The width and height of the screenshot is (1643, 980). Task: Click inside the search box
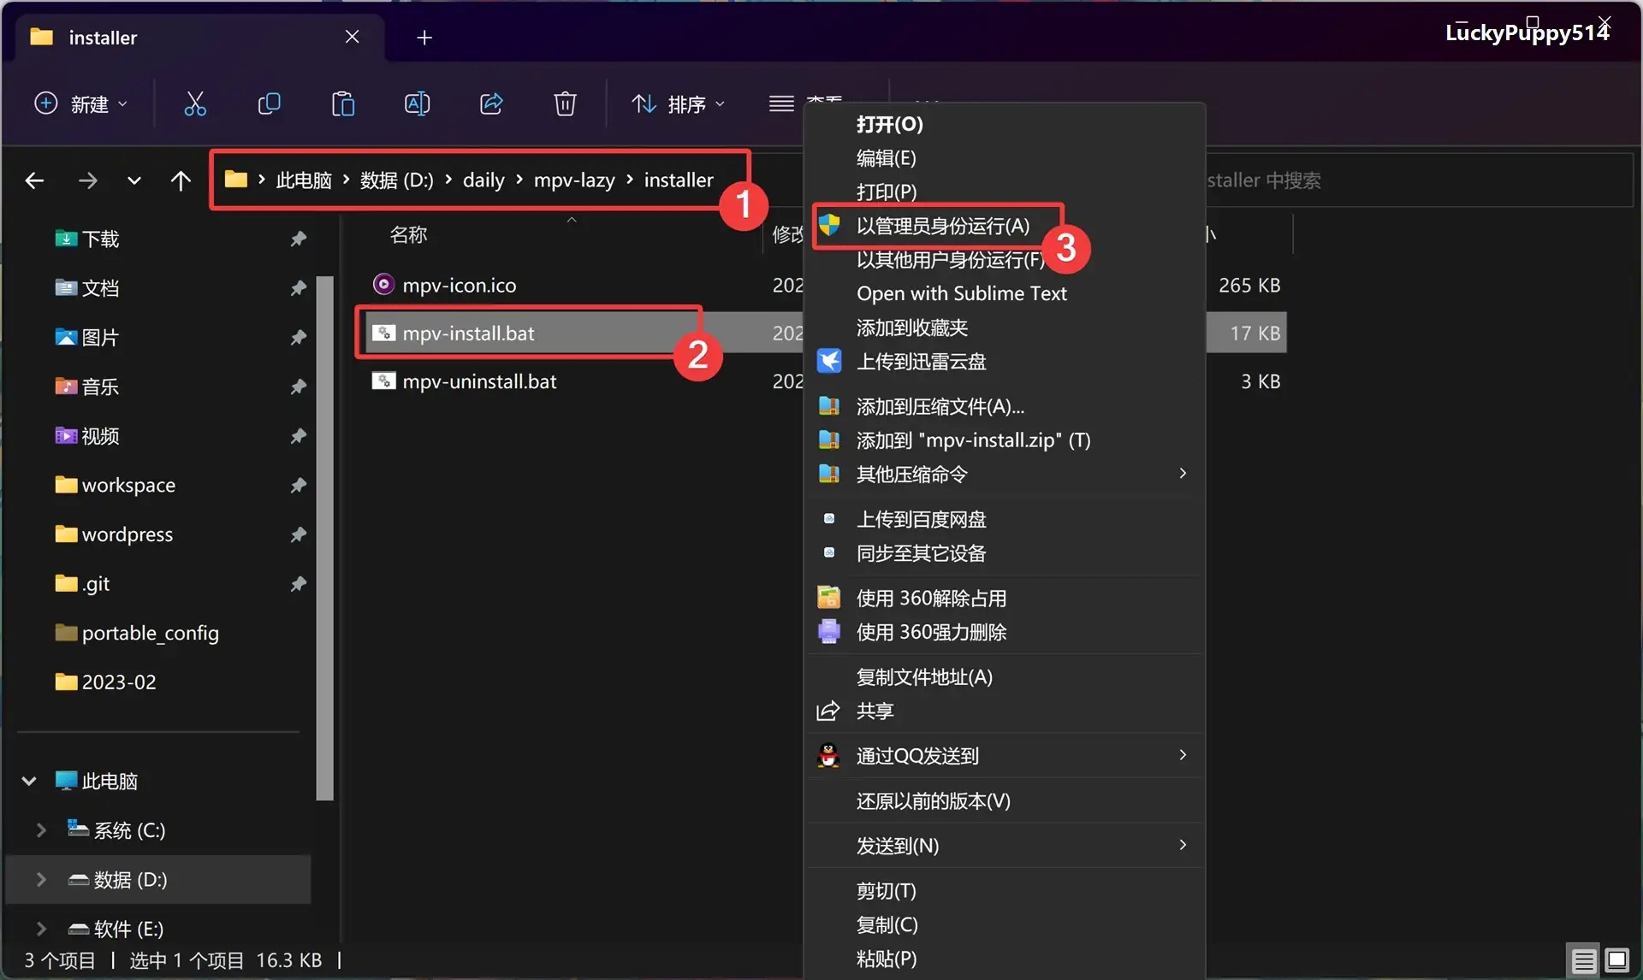point(1412,180)
